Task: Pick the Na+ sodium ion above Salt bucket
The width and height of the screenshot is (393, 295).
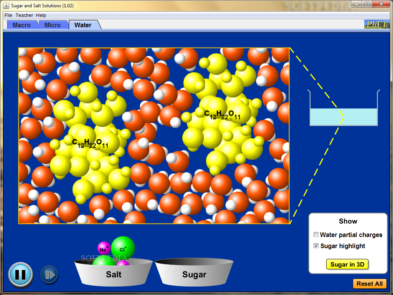Action: coord(104,249)
